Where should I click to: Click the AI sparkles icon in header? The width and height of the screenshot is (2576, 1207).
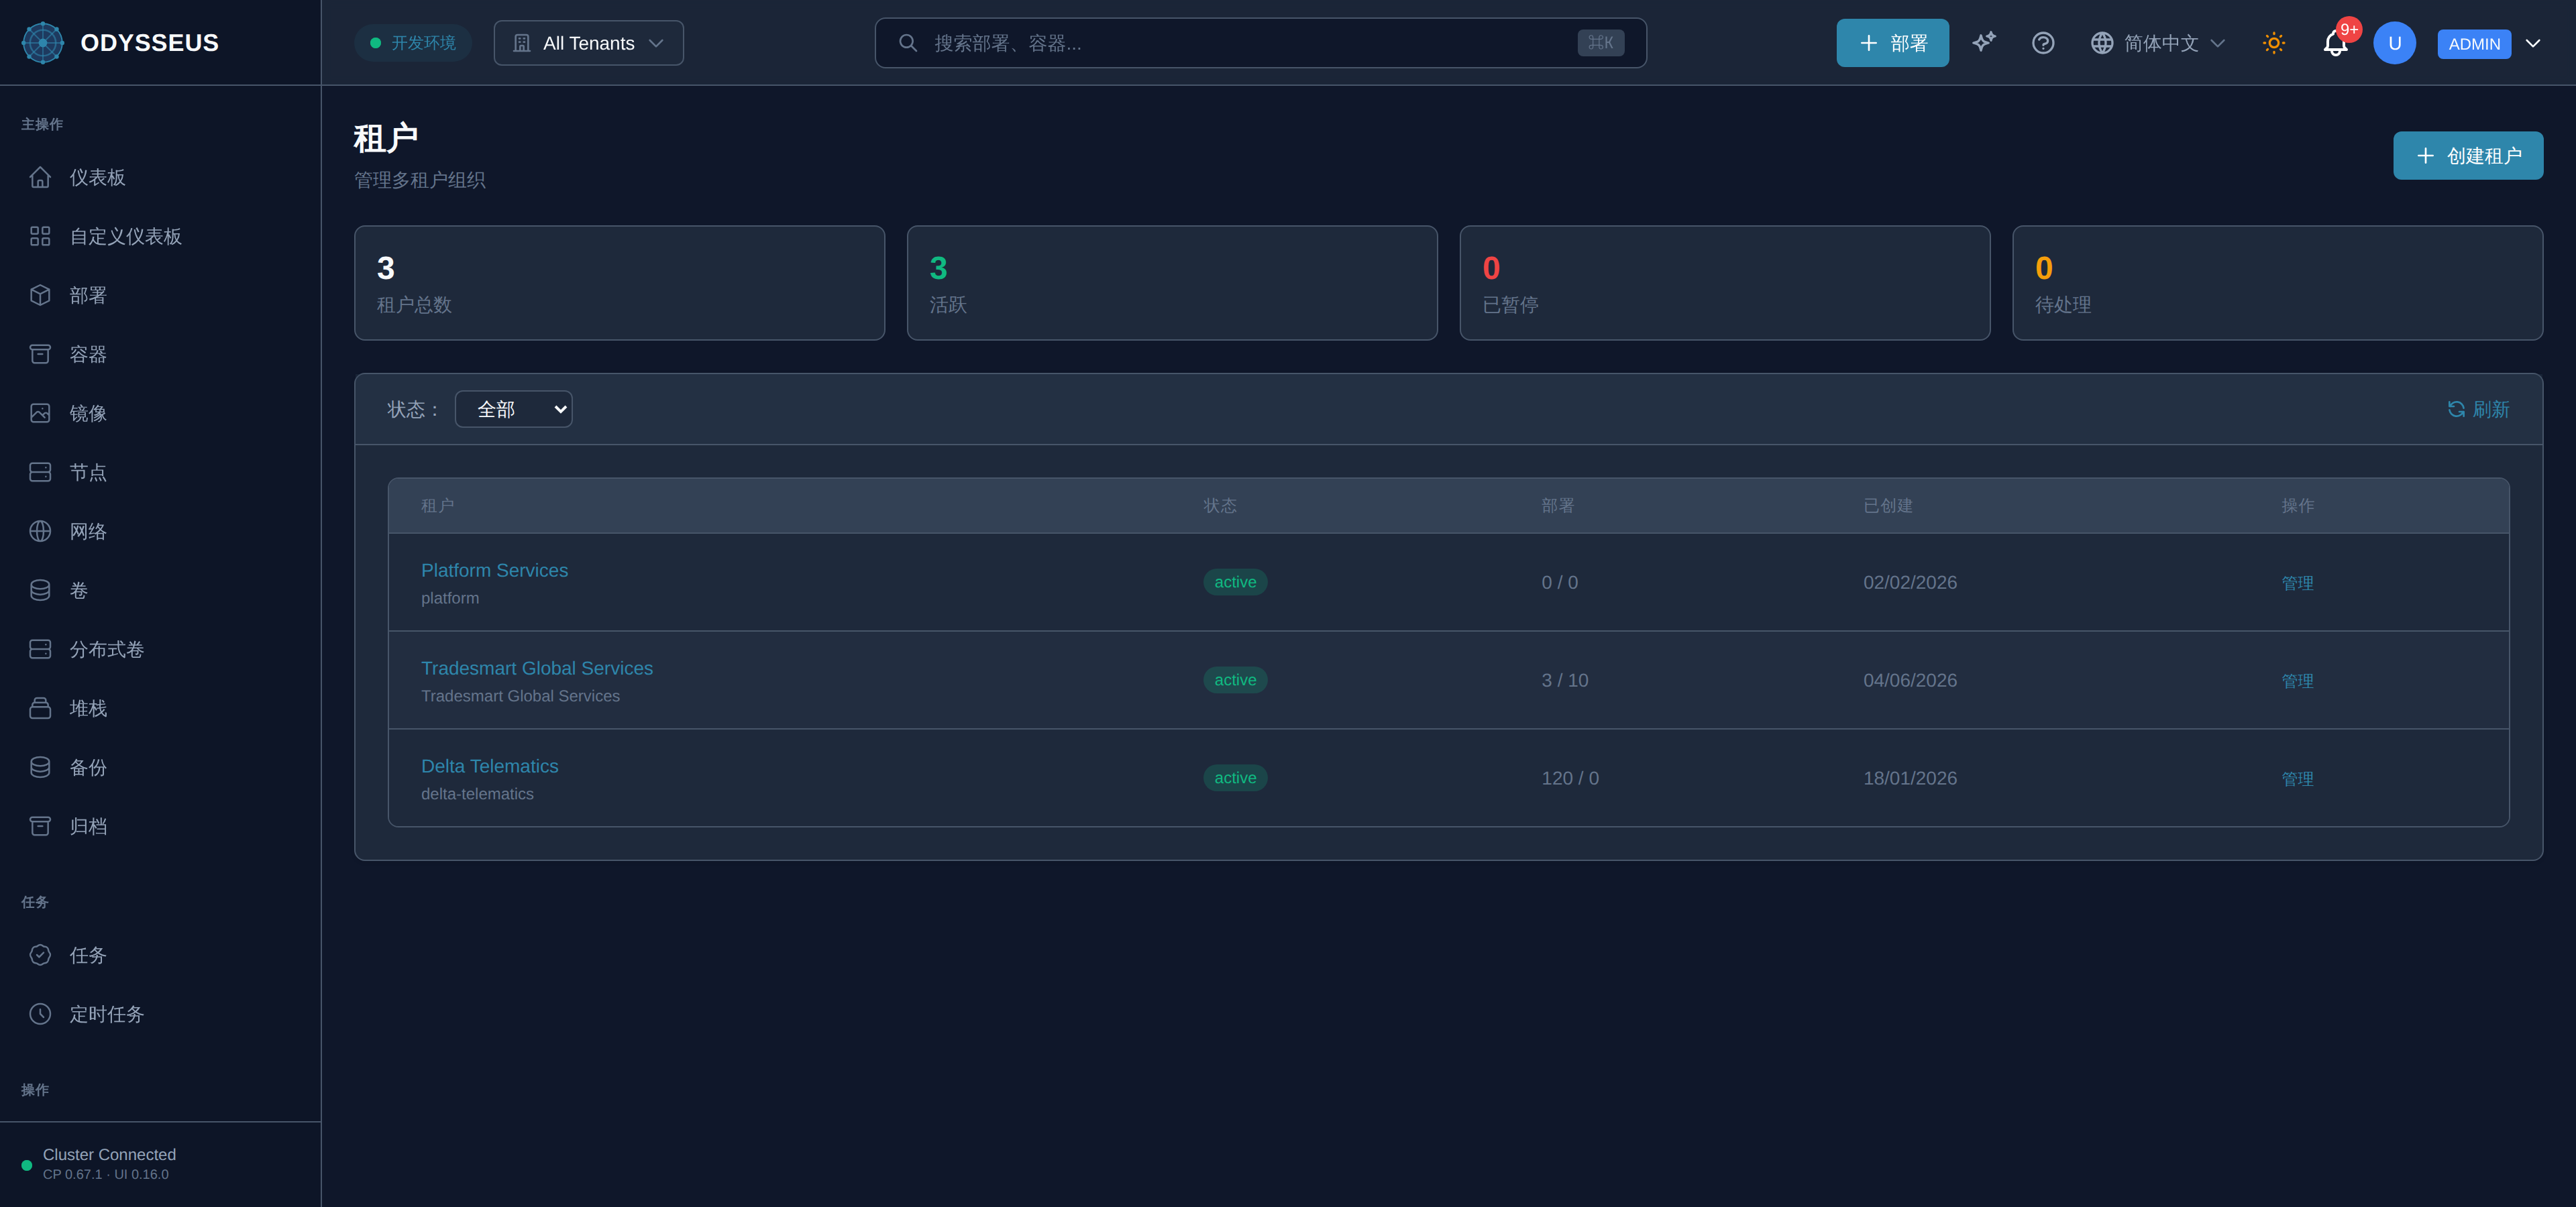pos(1984,42)
